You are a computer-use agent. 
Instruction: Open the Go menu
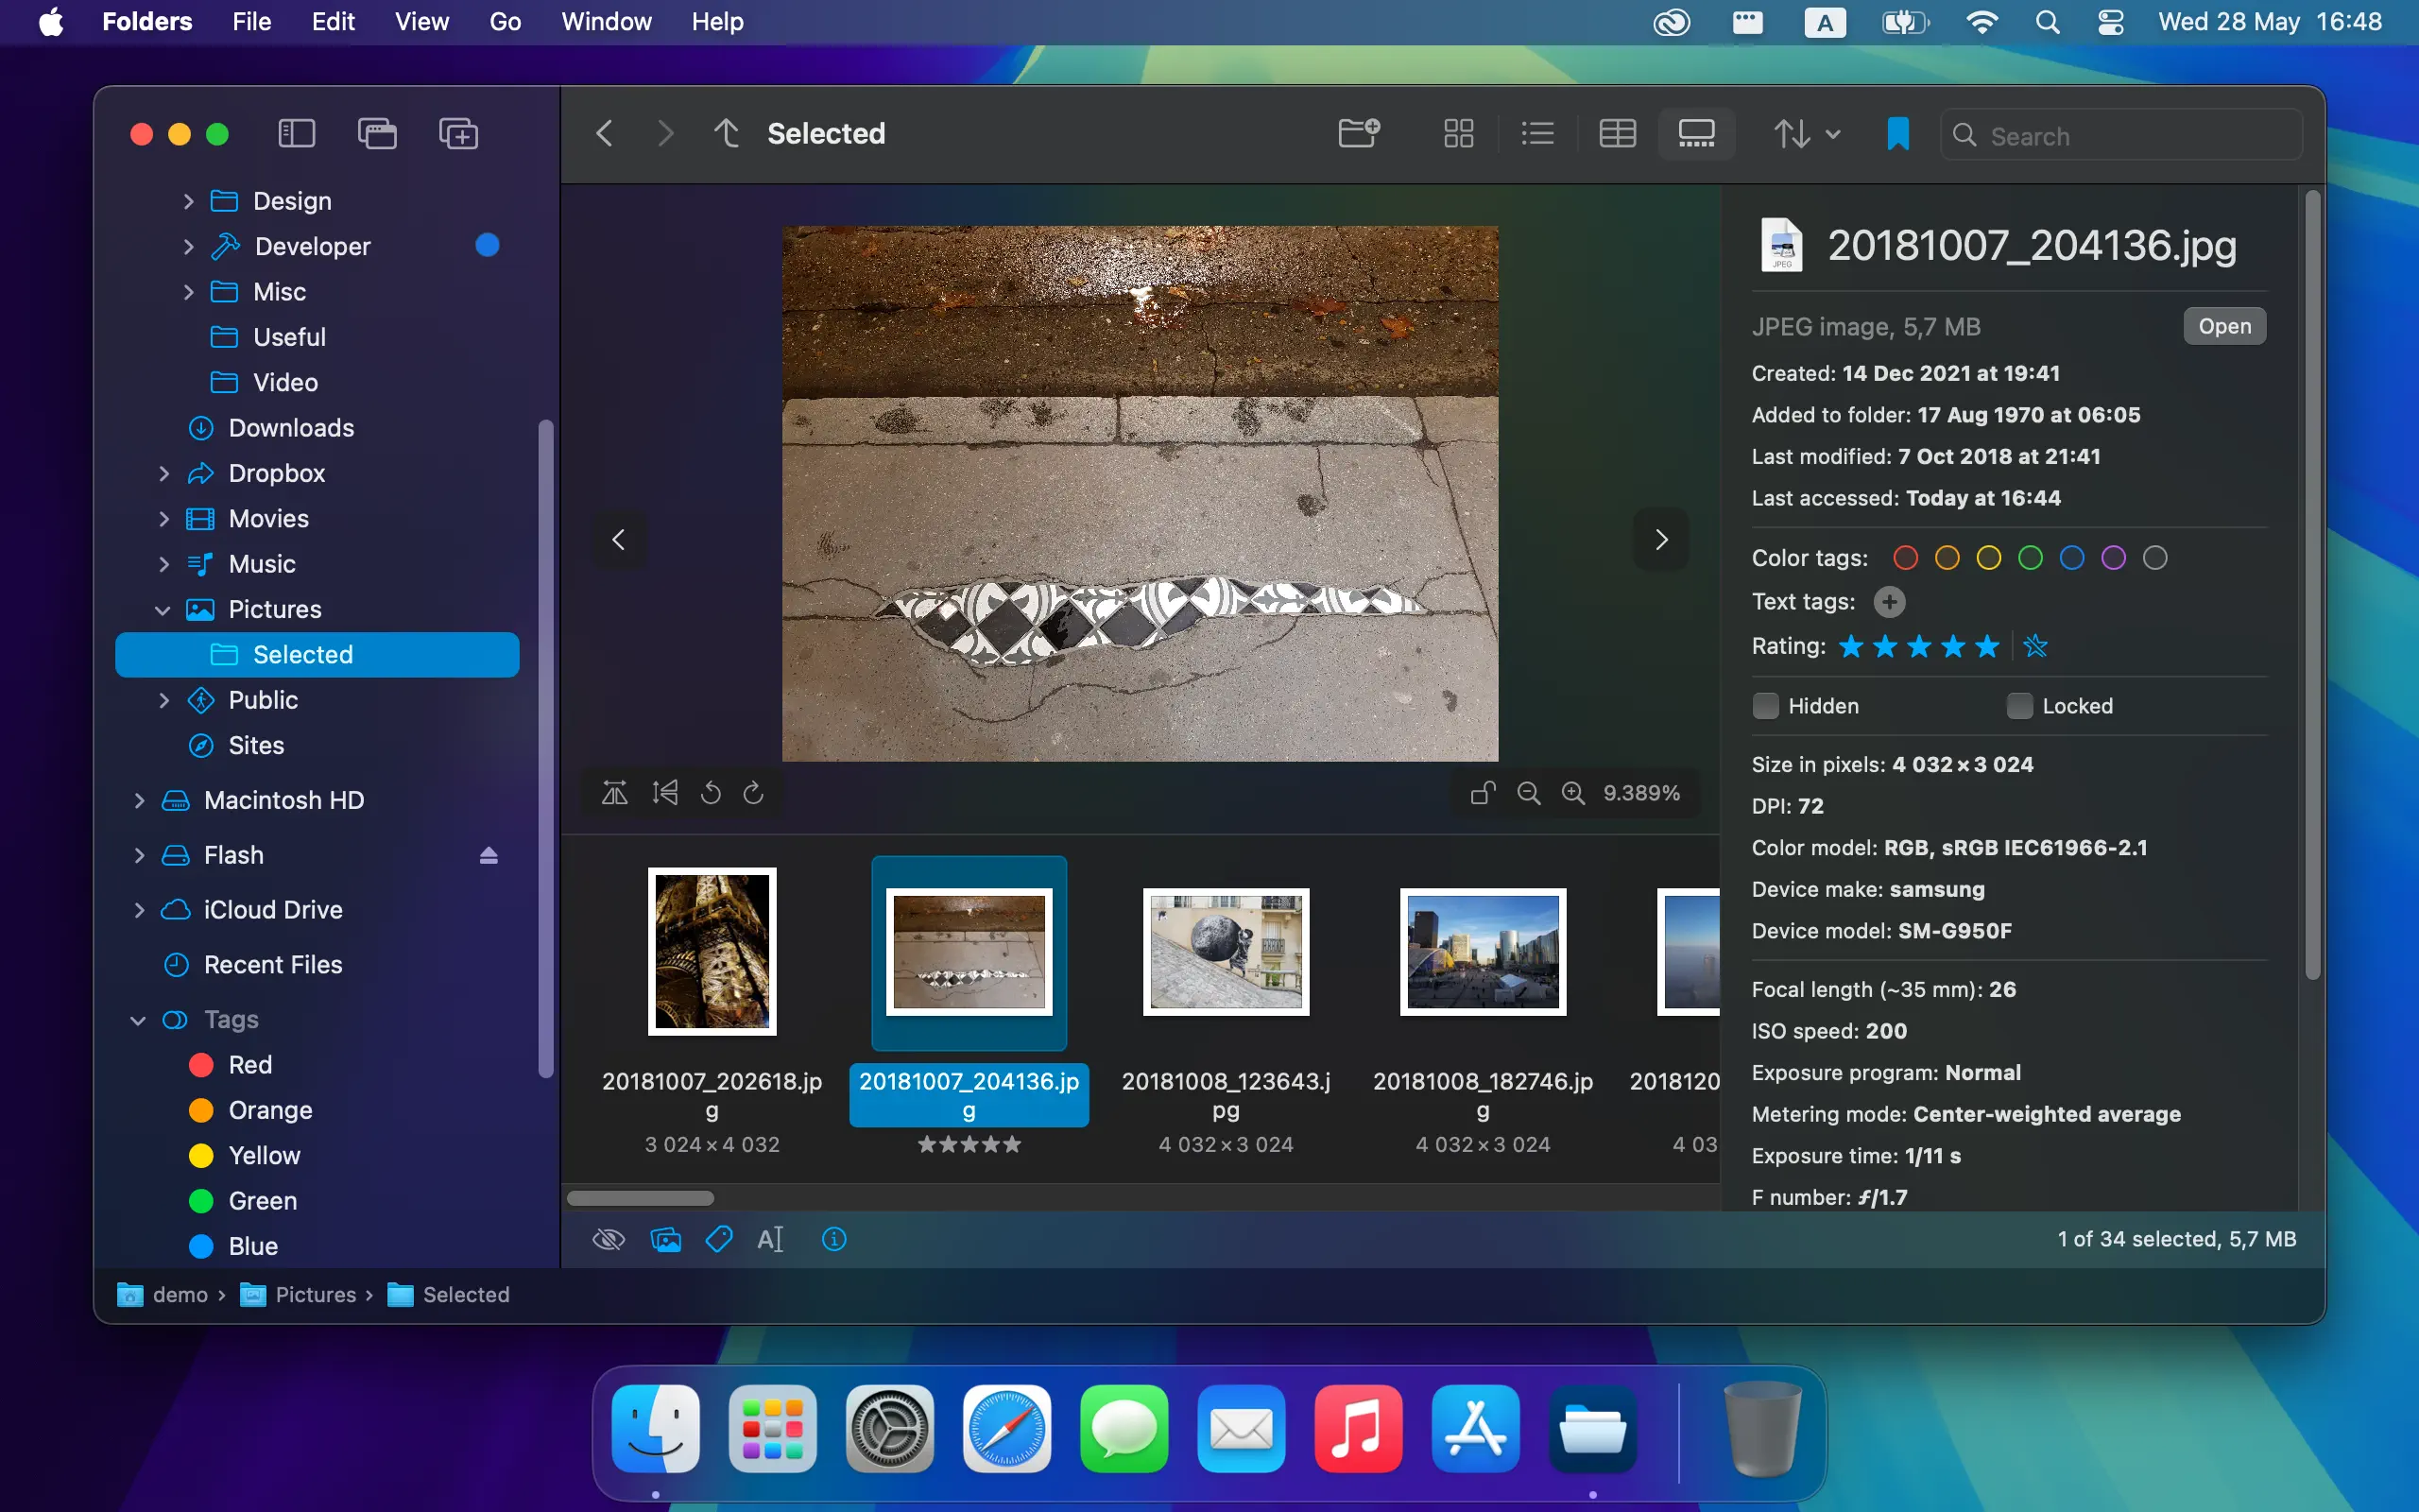click(505, 22)
